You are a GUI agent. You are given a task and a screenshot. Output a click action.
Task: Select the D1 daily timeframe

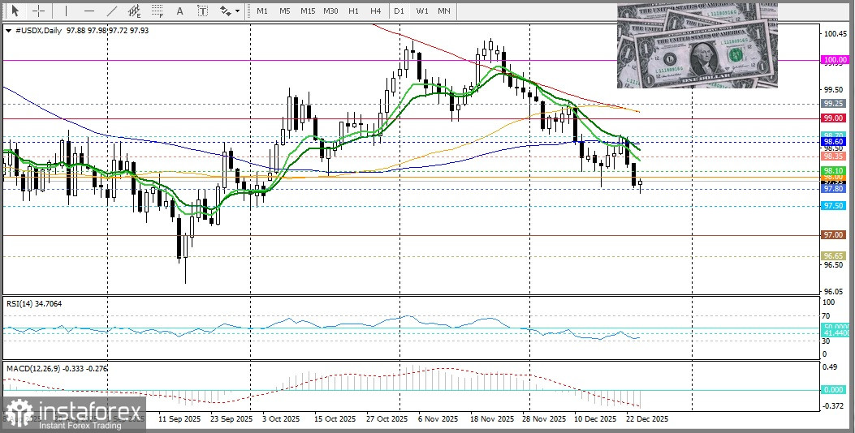point(399,11)
